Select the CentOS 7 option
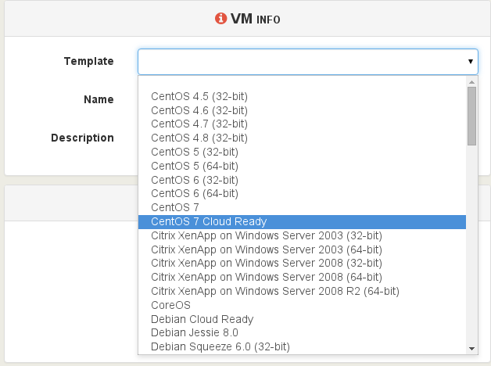 click(x=302, y=207)
